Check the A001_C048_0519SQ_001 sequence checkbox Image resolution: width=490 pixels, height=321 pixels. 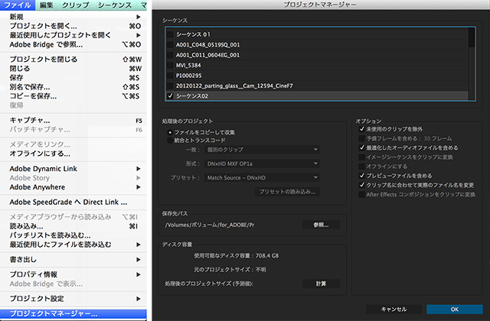170,44
